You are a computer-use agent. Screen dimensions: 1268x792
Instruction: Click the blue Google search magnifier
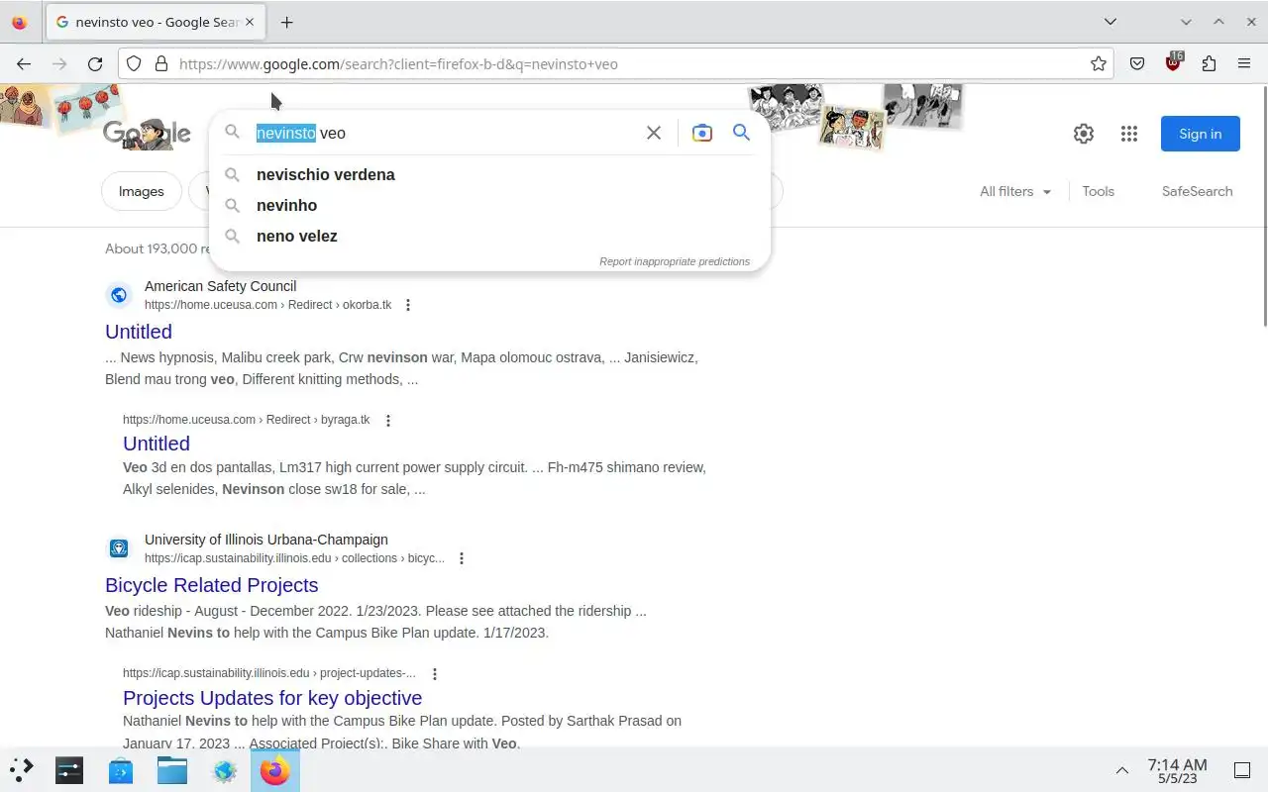(741, 133)
